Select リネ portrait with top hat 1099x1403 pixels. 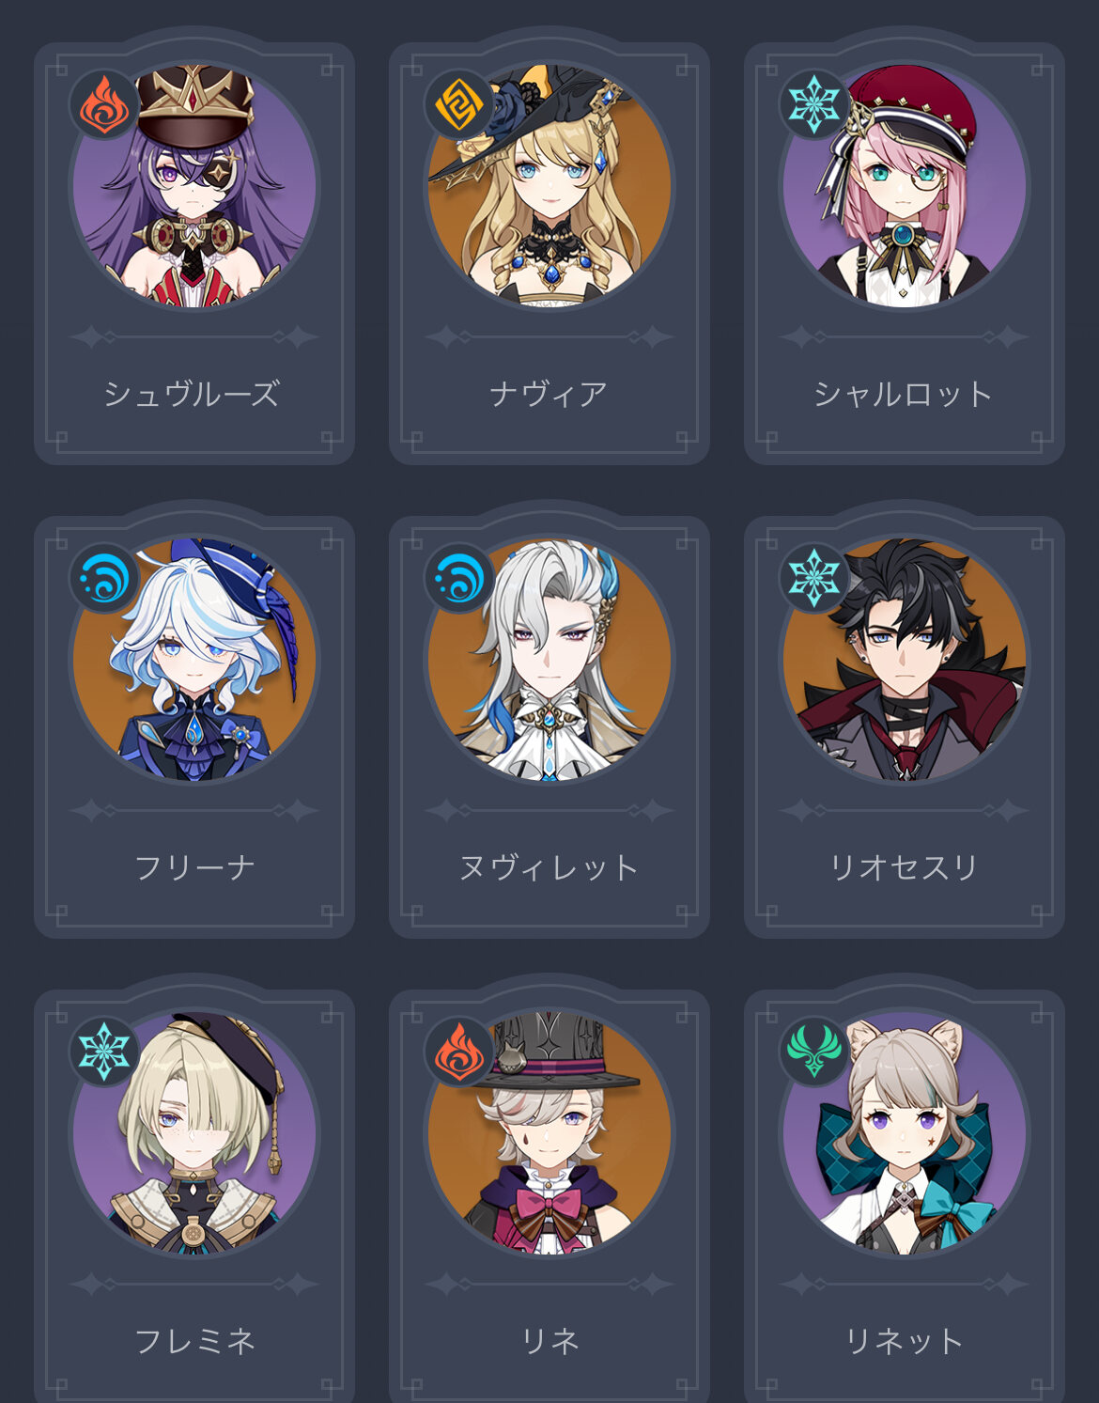pyautogui.click(x=549, y=1132)
